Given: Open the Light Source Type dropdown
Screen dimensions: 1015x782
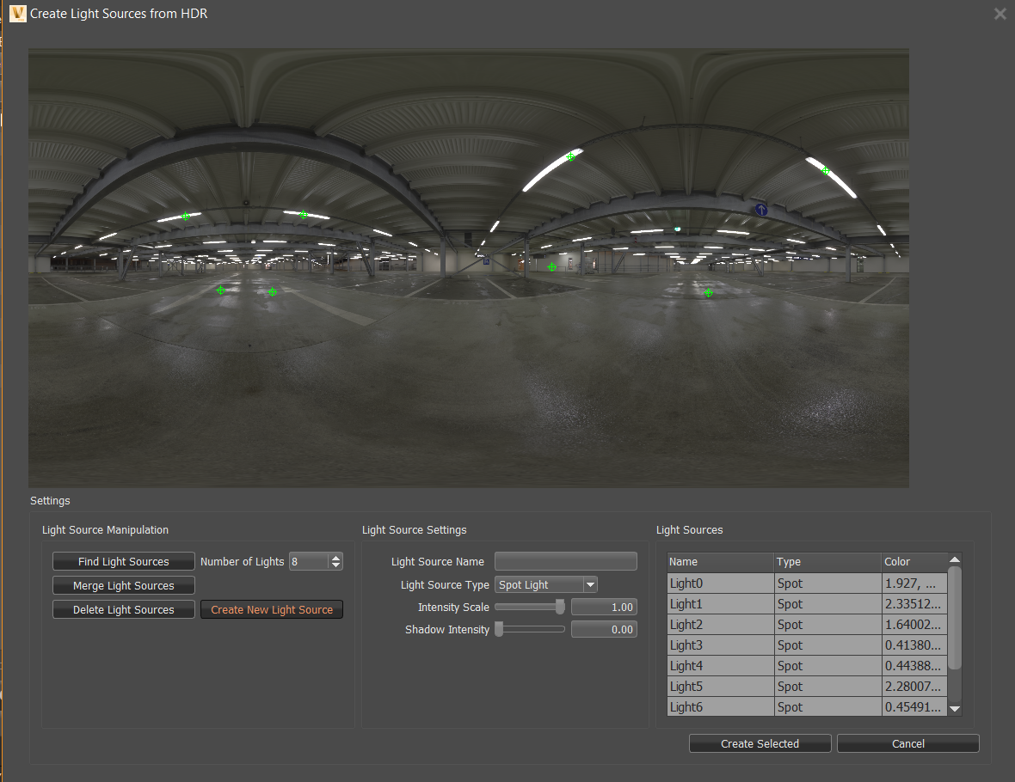Looking at the screenshot, I should (x=590, y=583).
